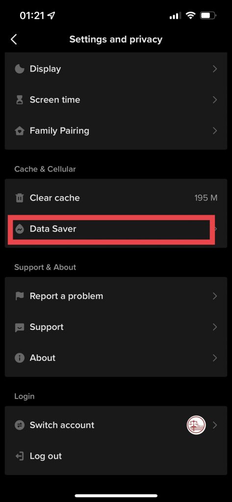Select the Support menu entry
Image resolution: width=232 pixels, height=502 pixels.
[x=116, y=327]
